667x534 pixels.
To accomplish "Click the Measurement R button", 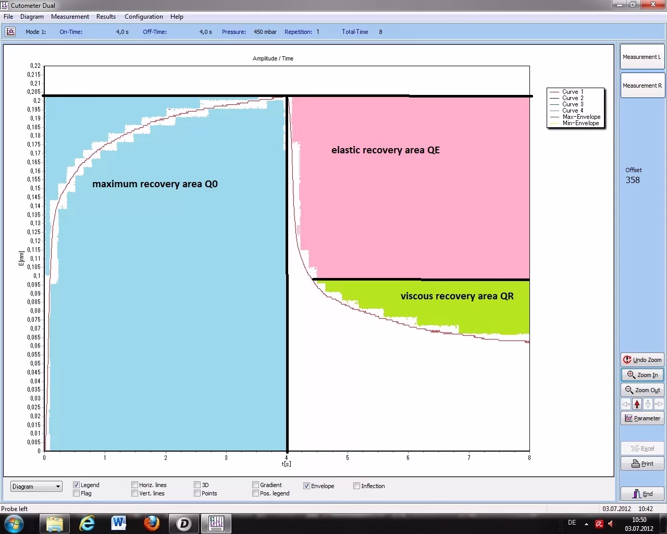I will tap(642, 86).
